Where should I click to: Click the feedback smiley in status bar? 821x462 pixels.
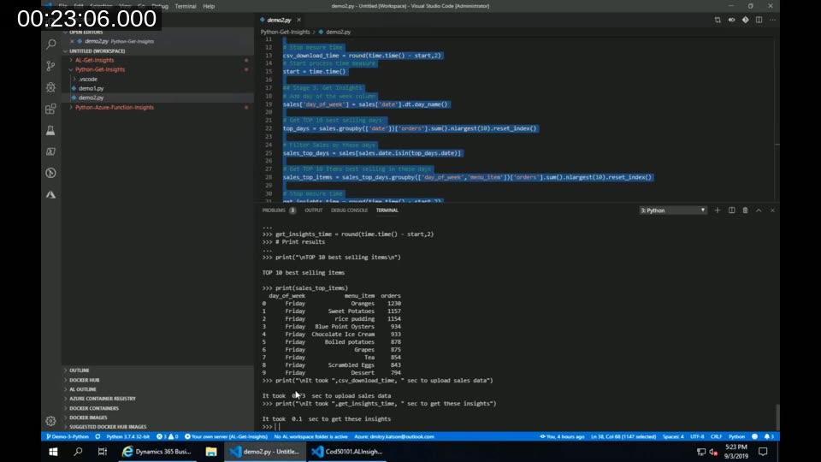point(754,436)
